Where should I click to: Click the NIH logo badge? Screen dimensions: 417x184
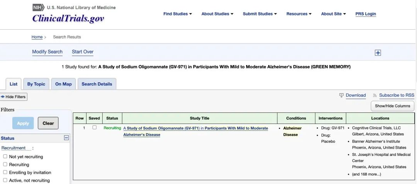pyautogui.click(x=39, y=7)
